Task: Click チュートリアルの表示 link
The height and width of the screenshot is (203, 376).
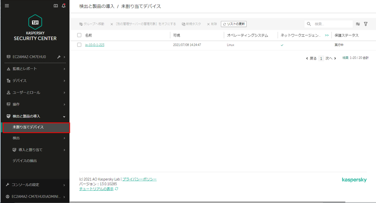Action: click(x=97, y=189)
